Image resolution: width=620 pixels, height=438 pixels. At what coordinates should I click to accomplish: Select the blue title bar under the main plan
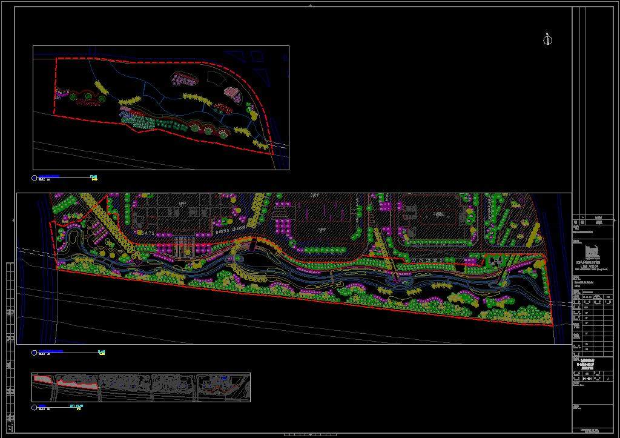click(x=51, y=351)
